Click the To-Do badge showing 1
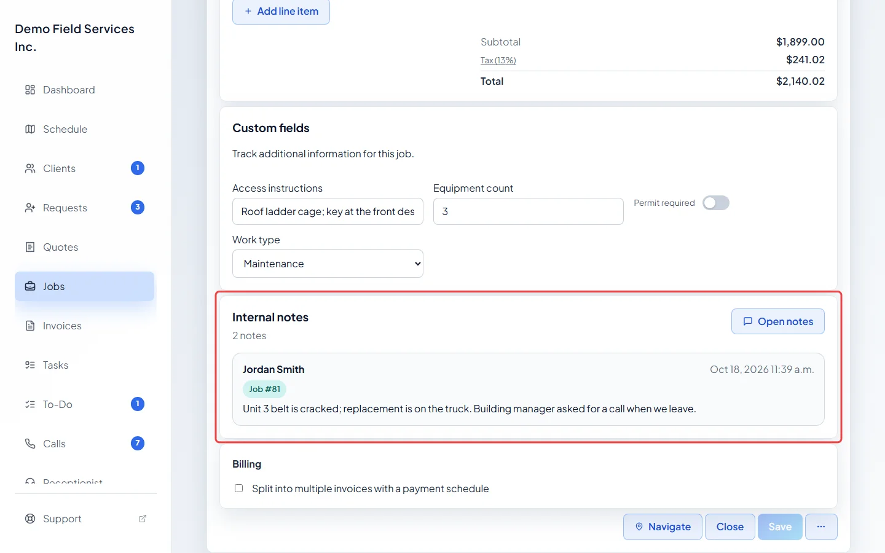 point(138,404)
